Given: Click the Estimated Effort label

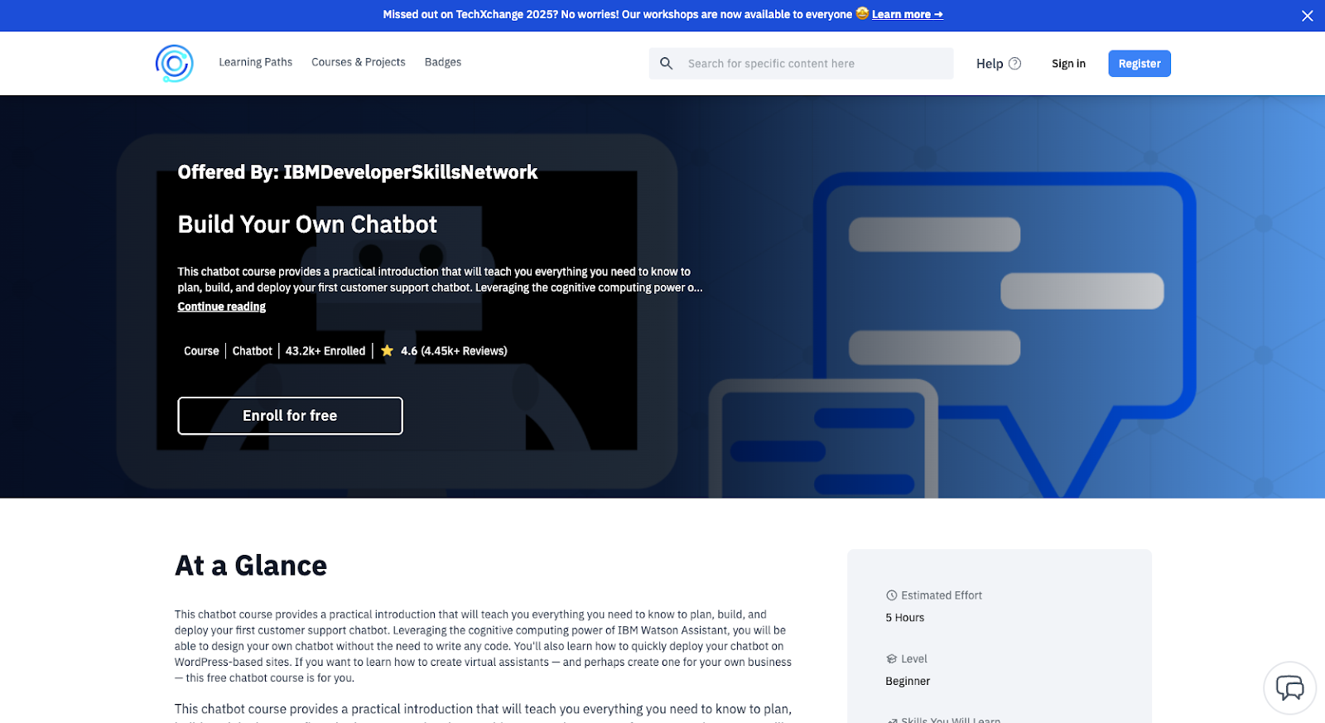Looking at the screenshot, I should (942, 595).
